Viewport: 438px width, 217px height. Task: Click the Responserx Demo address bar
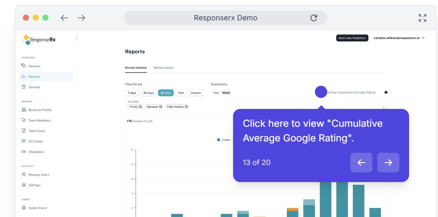pyautogui.click(x=225, y=18)
